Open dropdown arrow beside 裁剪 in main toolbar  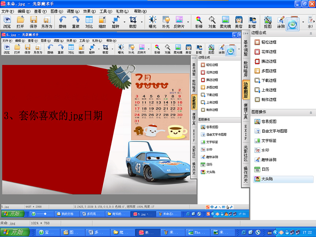click(142, 22)
